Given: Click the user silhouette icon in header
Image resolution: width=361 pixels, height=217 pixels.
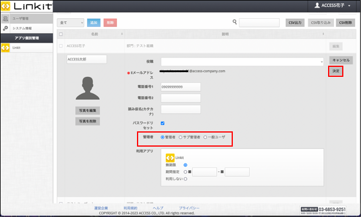Looking at the screenshot, I should tap(317, 5).
